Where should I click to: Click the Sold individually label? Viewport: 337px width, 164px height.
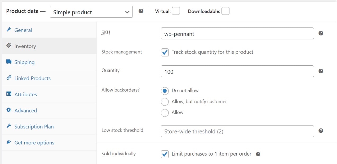pyautogui.click(x=119, y=154)
